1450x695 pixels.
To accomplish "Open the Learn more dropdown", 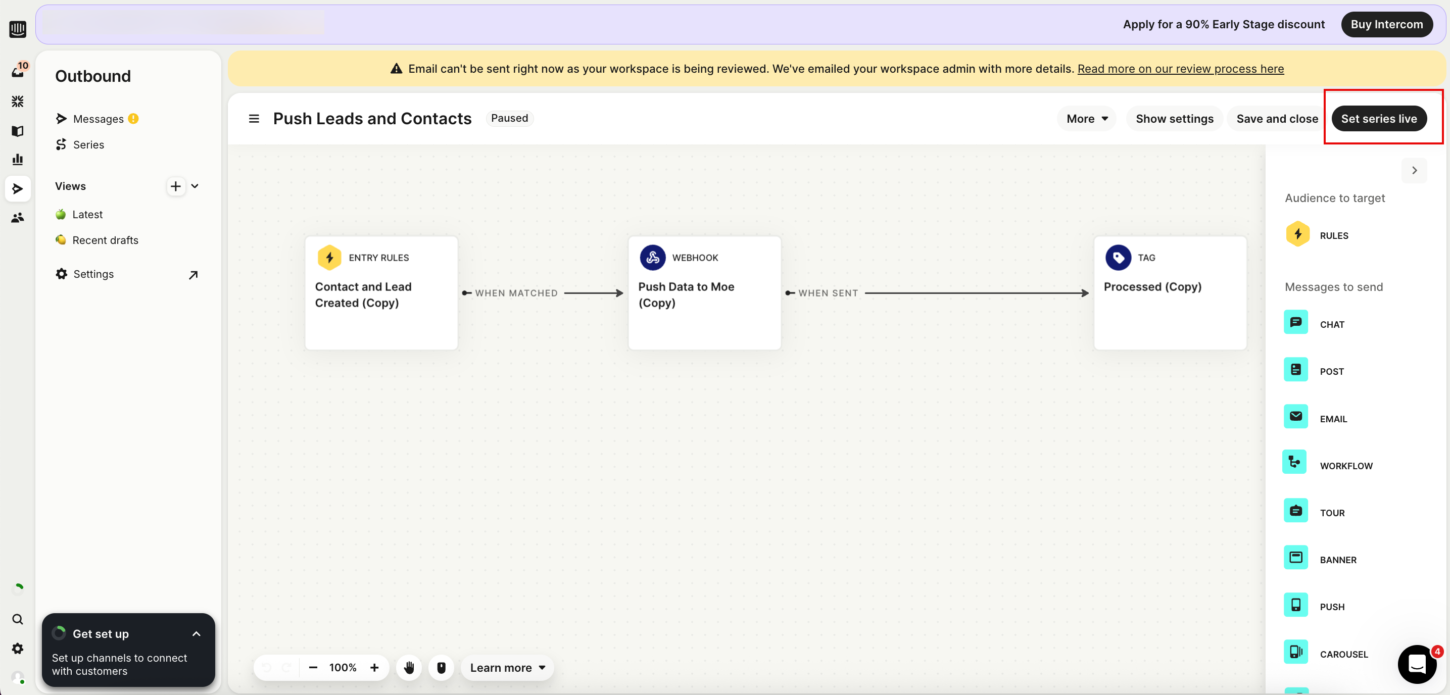I will [508, 668].
